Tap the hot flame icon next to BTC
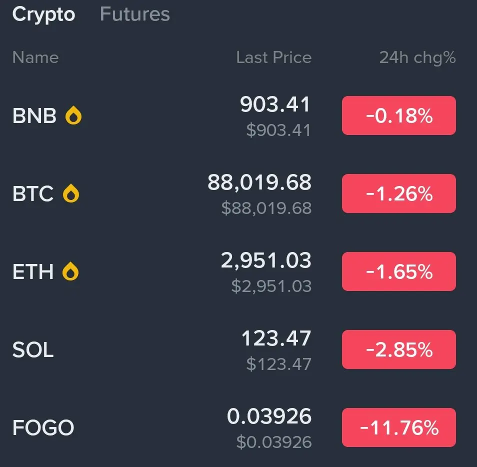477x467 pixels. tap(71, 193)
